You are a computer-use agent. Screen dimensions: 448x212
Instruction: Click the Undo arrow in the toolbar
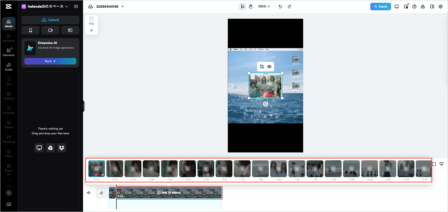pos(280,6)
